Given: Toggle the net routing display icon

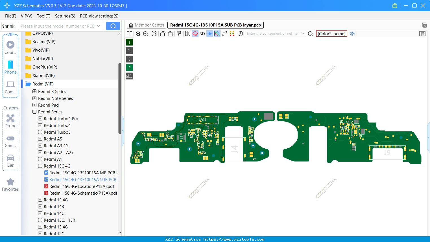Looking at the screenshot, I should coord(217,34).
